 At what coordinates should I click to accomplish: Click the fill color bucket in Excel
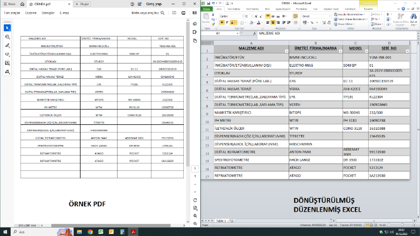[x=251, y=23]
